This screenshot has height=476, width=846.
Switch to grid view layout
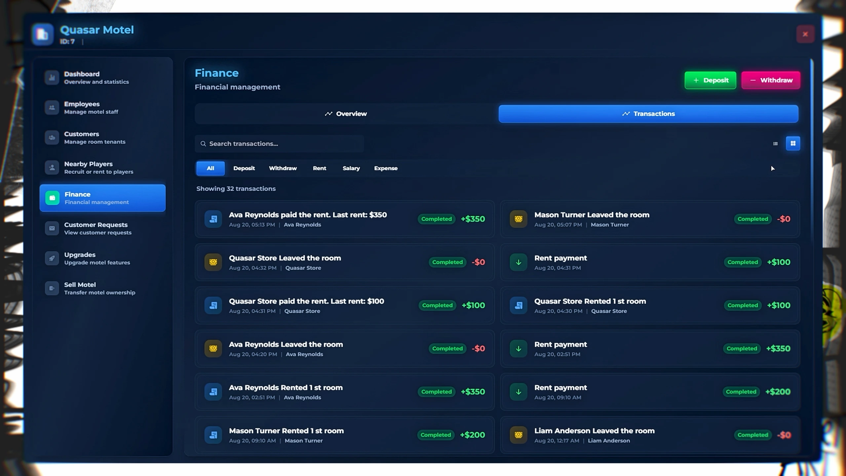pos(793,143)
